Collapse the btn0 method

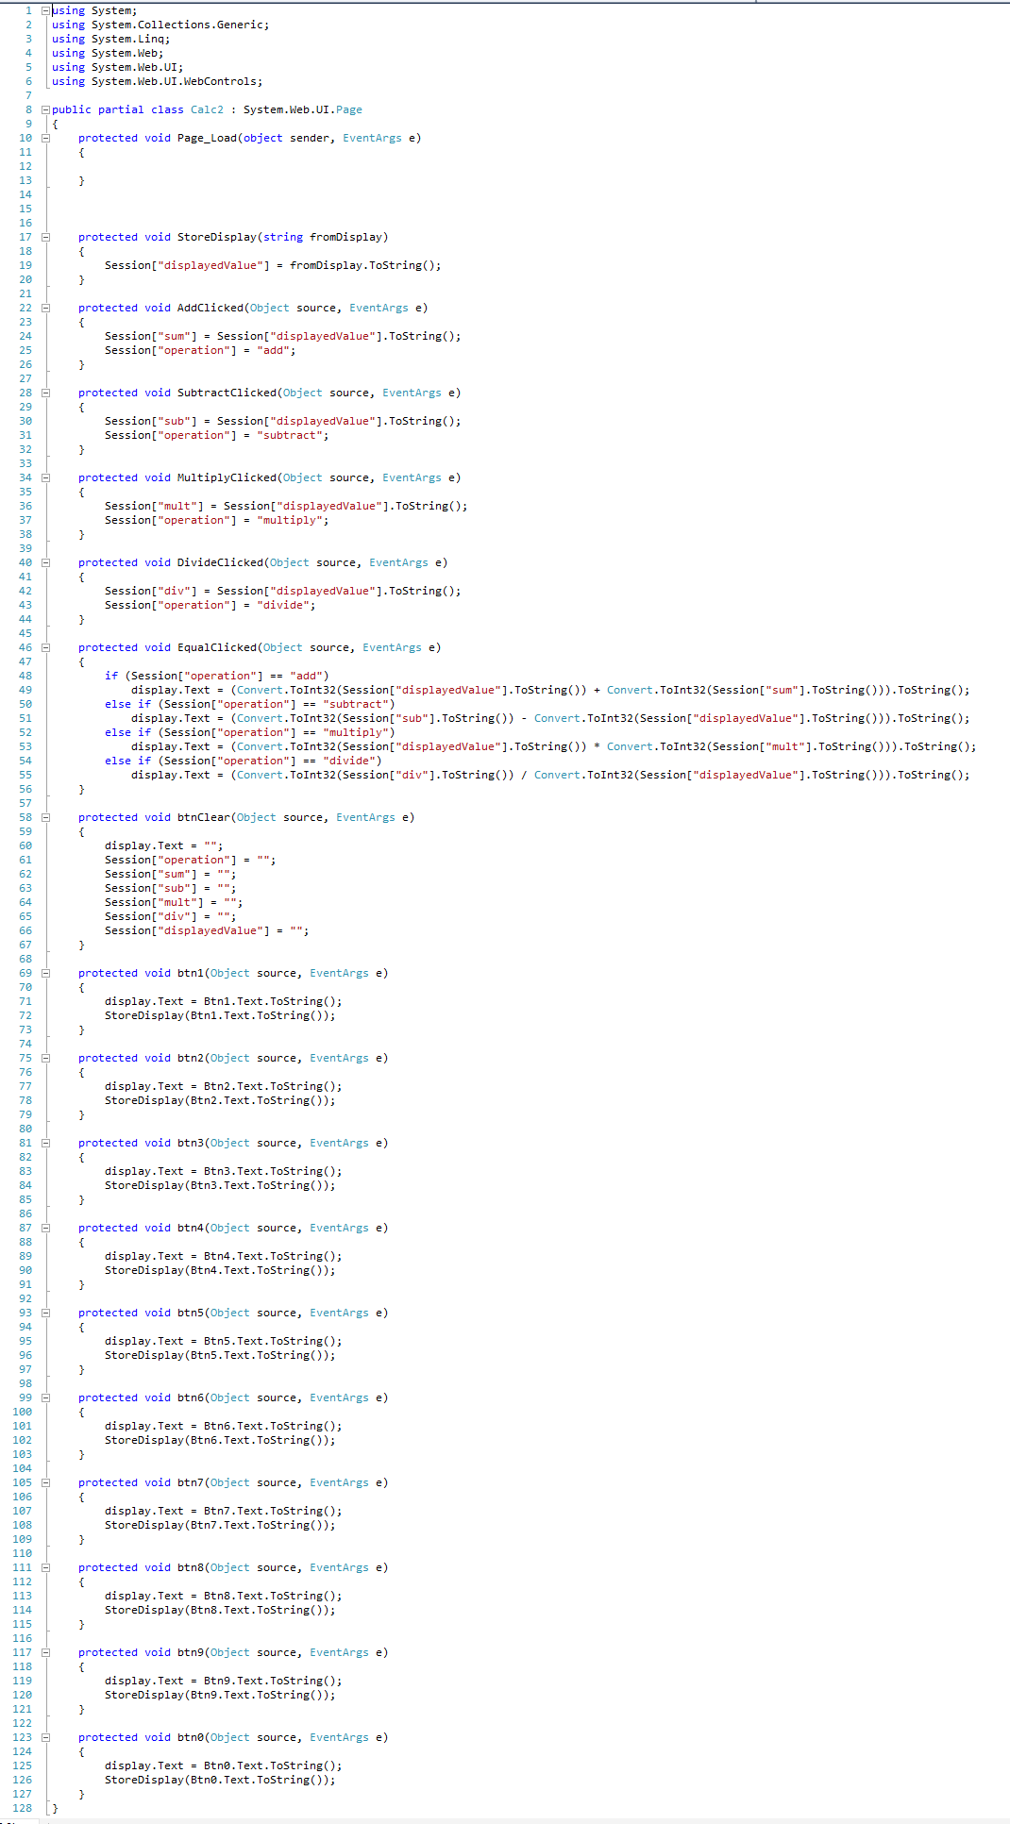45,1737
